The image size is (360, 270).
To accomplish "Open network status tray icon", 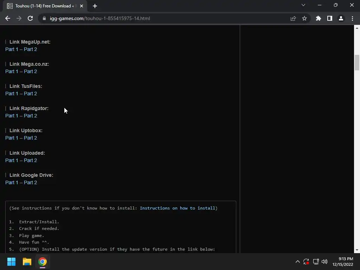I will click(x=316, y=262).
